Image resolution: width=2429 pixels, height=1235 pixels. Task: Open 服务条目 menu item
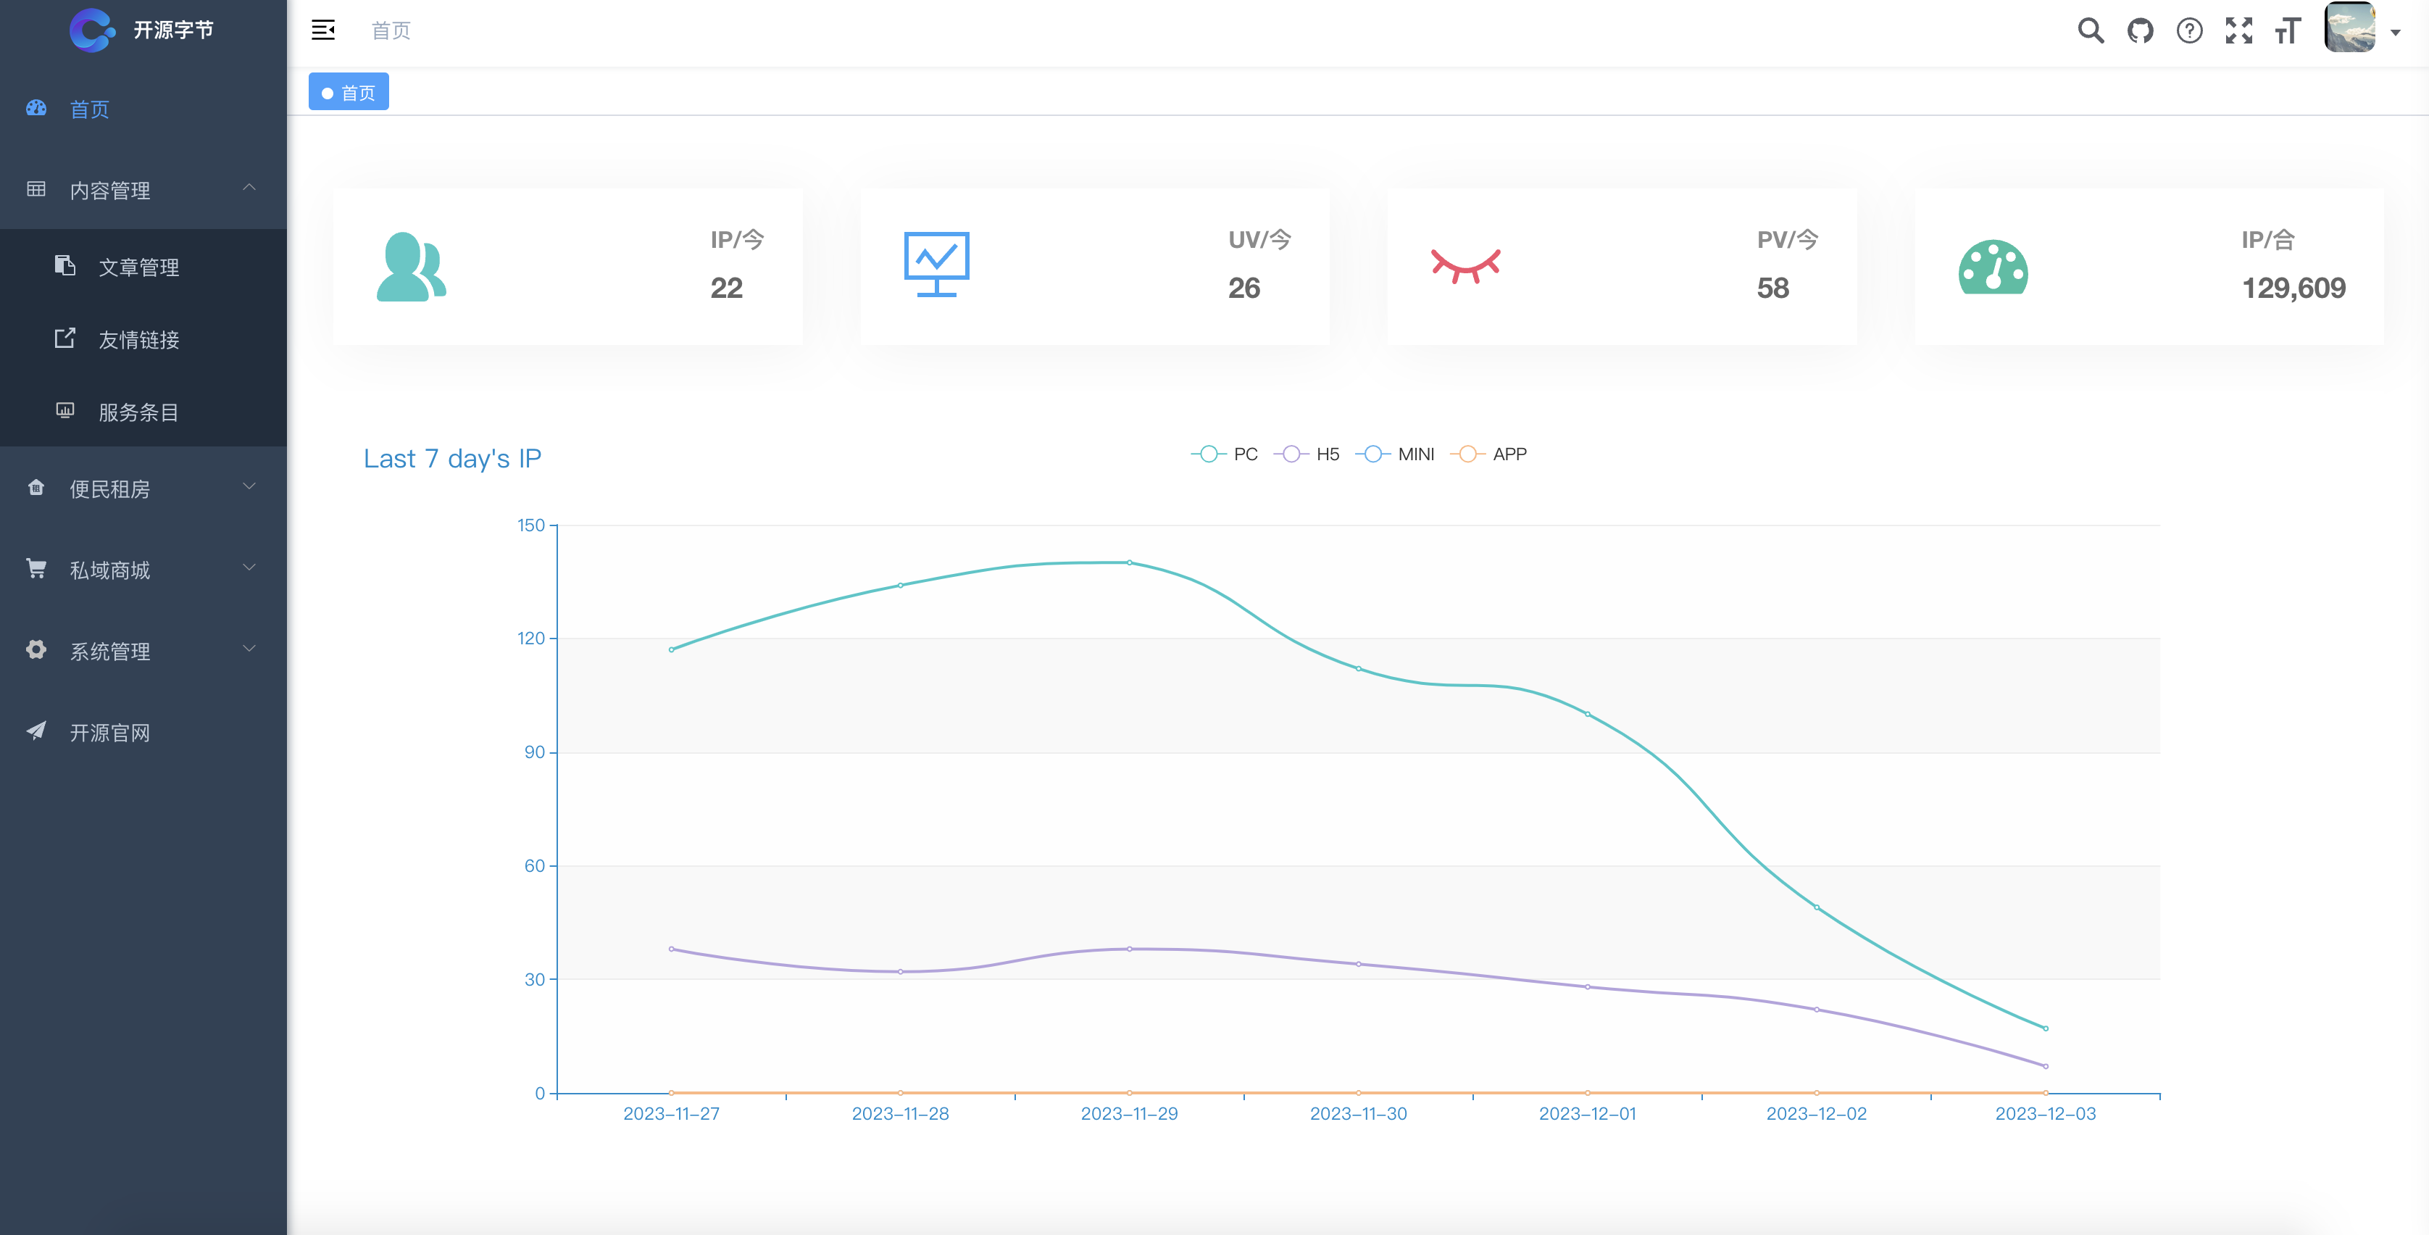pyautogui.click(x=143, y=412)
